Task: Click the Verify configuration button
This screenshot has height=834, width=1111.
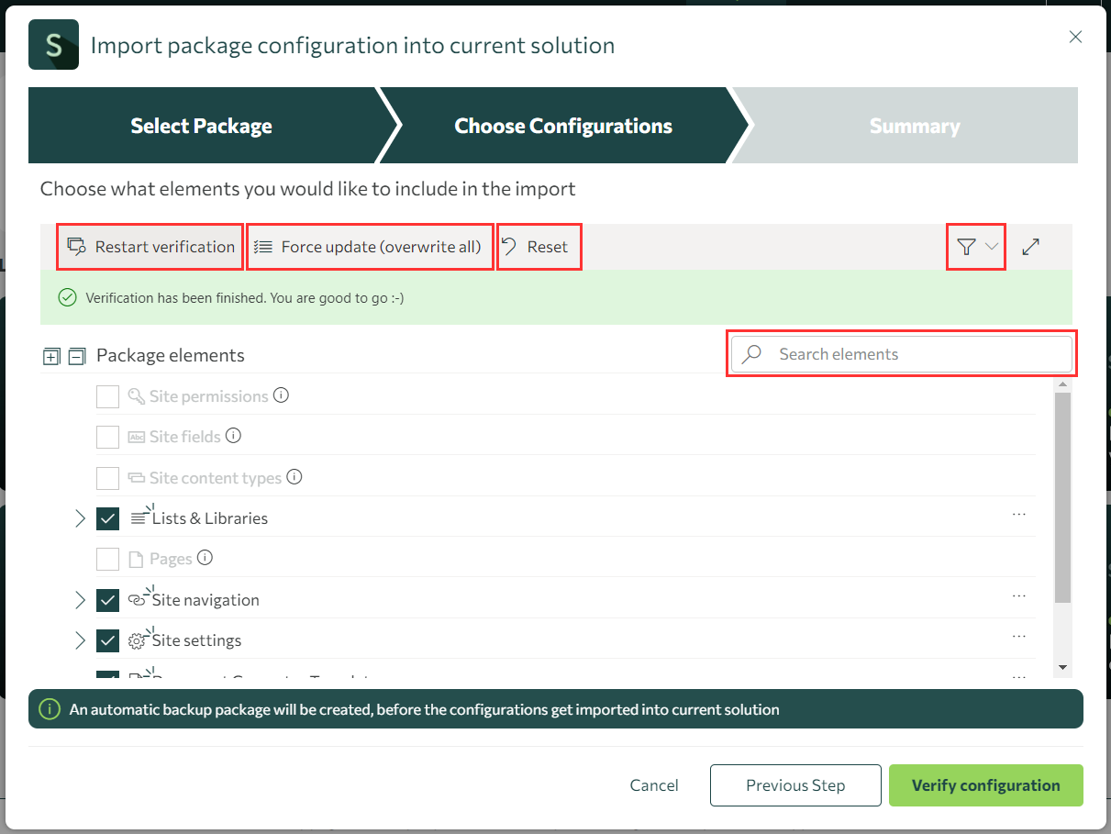Action: point(985,785)
